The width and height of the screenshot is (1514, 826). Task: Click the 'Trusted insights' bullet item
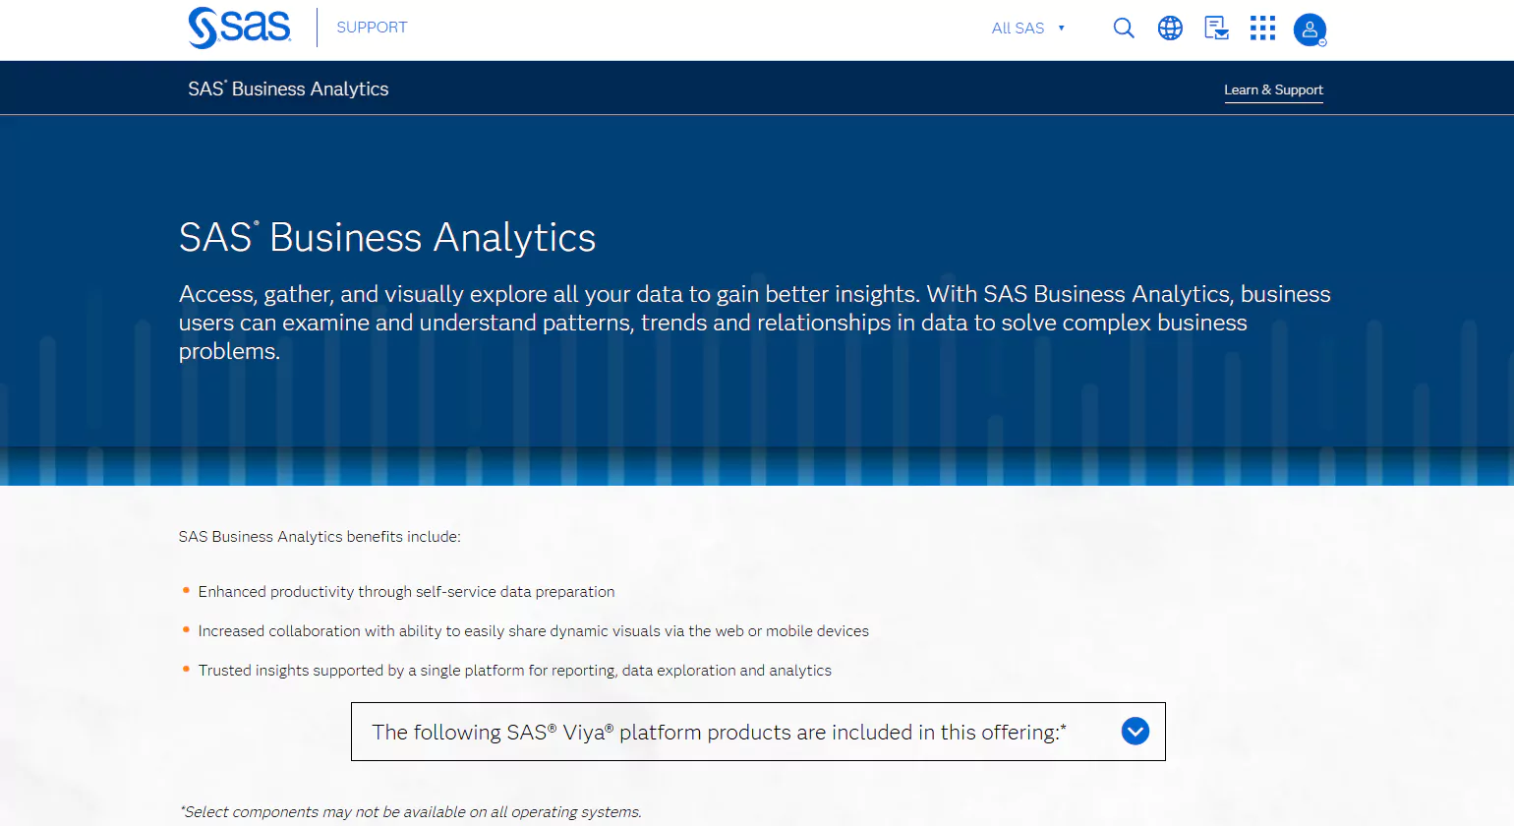(x=514, y=671)
